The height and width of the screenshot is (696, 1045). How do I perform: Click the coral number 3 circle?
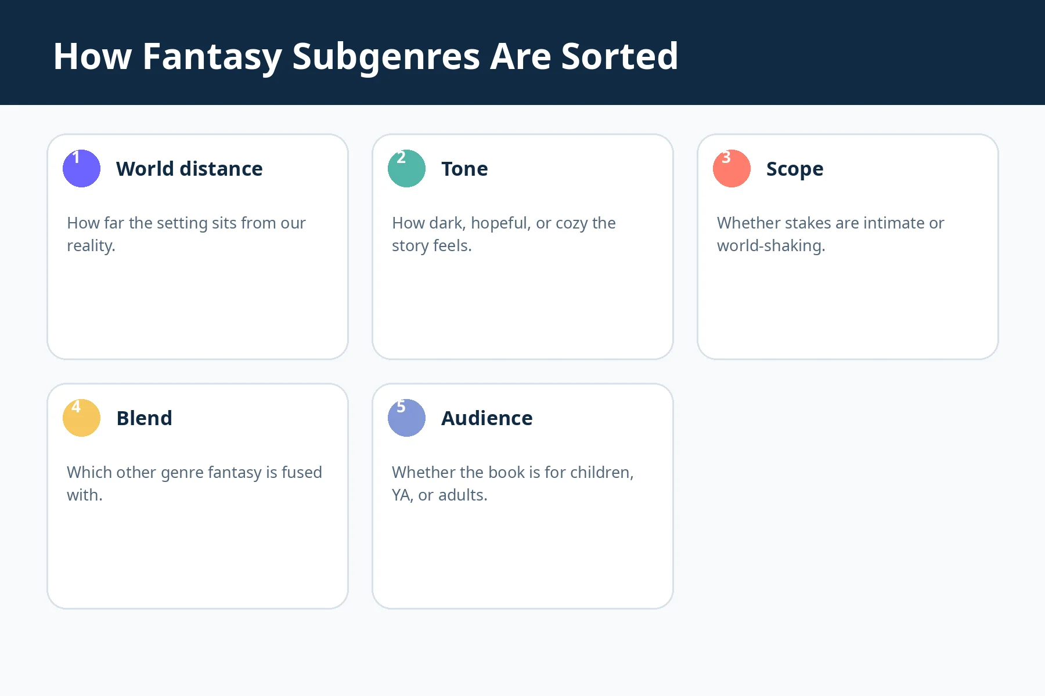click(x=732, y=168)
